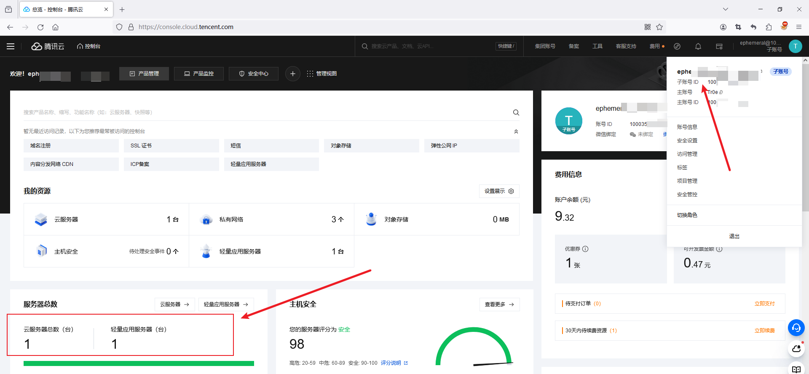Click 立即续费 link
Image resolution: width=809 pixels, height=374 pixels.
764,331
